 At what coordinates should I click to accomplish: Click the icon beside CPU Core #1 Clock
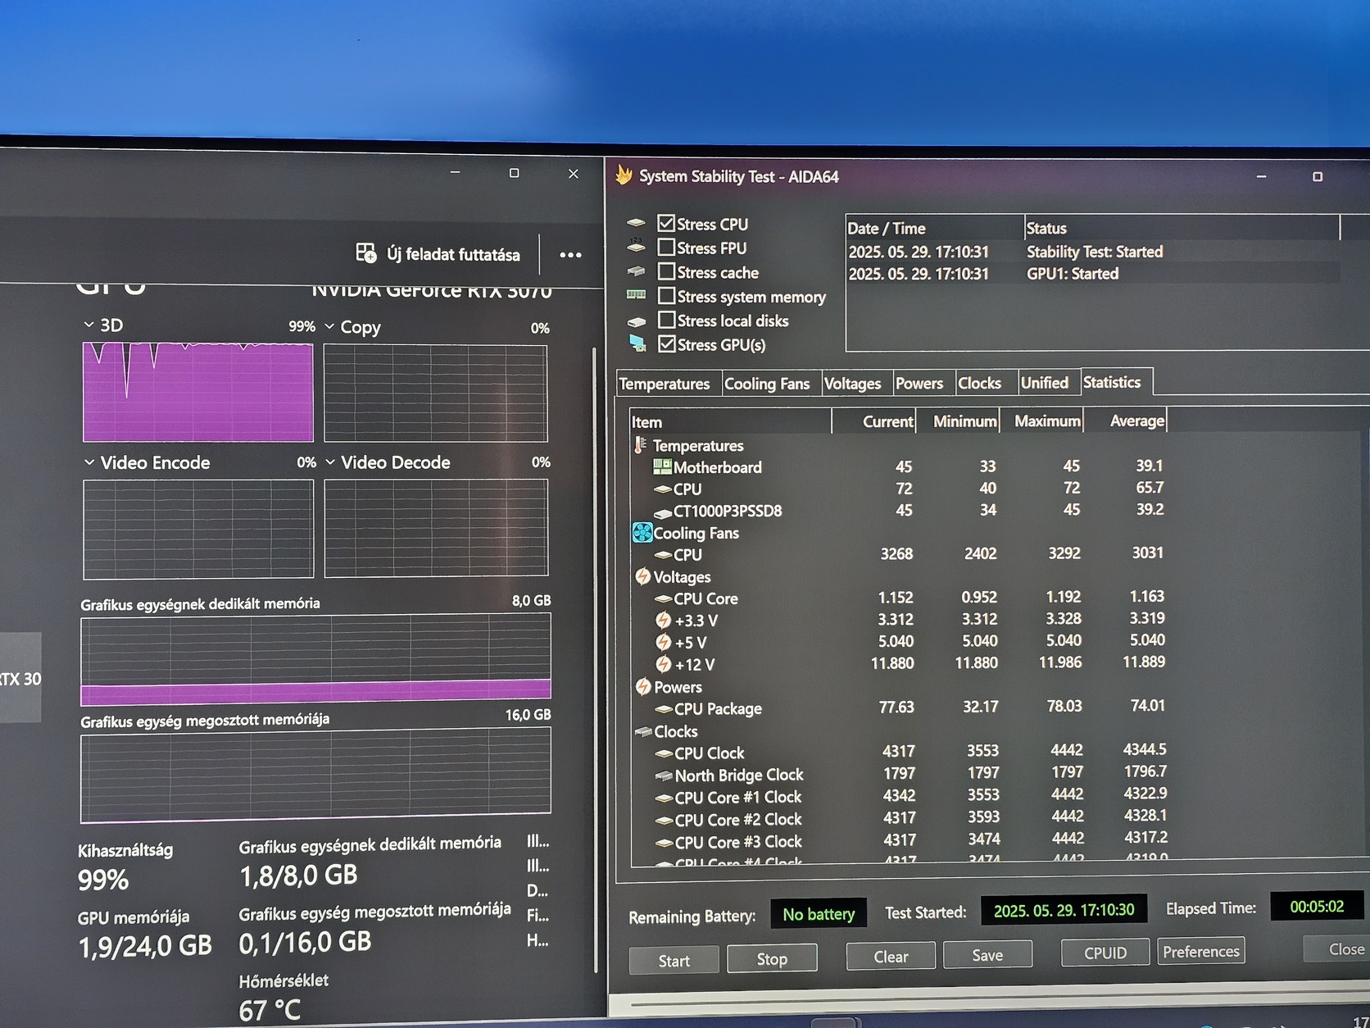tap(665, 798)
